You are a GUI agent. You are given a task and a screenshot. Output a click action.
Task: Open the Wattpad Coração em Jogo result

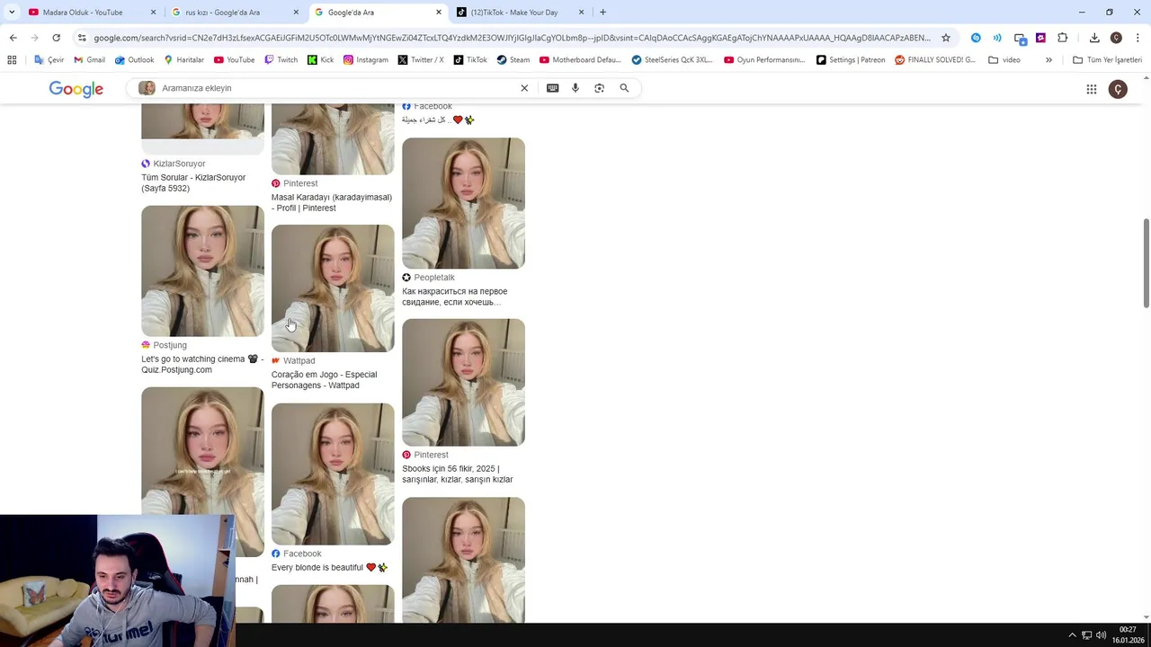[324, 379]
